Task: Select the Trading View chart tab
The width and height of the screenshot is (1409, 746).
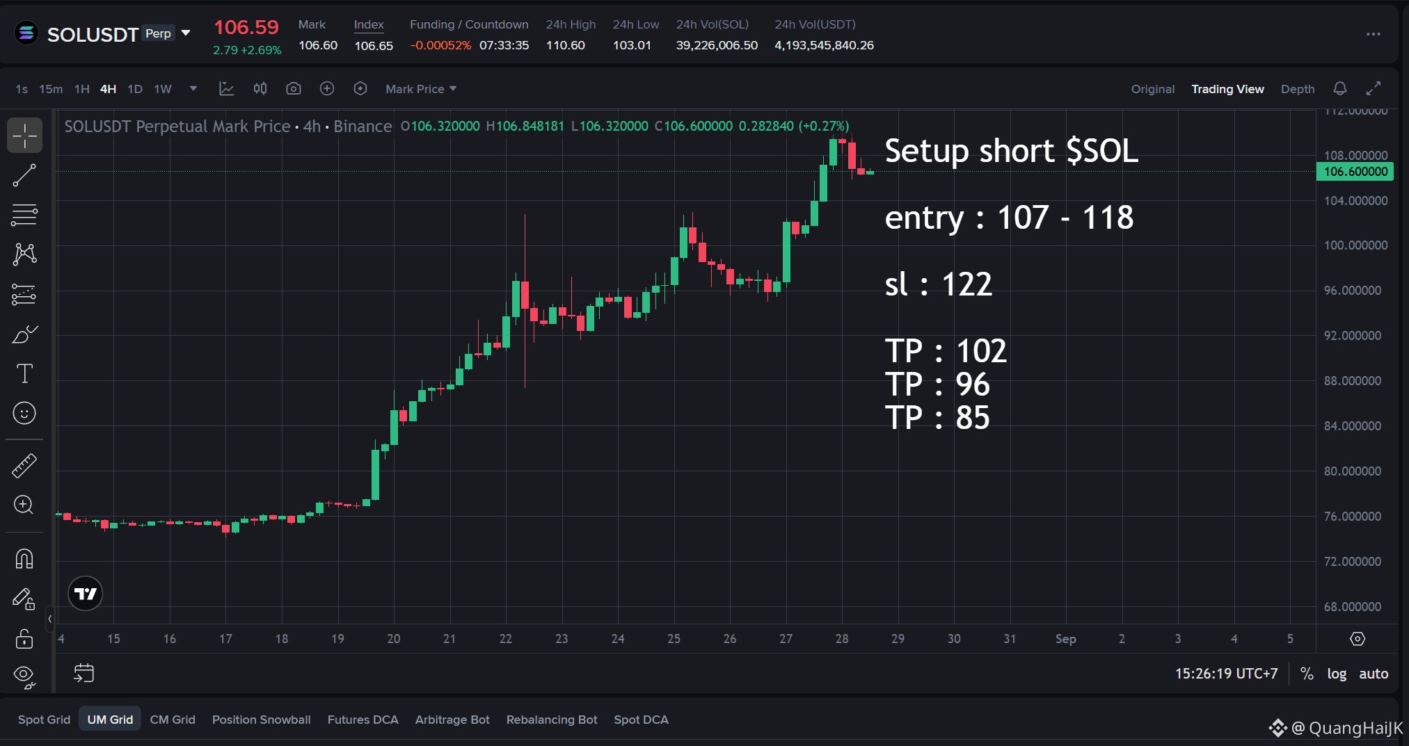Action: (x=1228, y=89)
